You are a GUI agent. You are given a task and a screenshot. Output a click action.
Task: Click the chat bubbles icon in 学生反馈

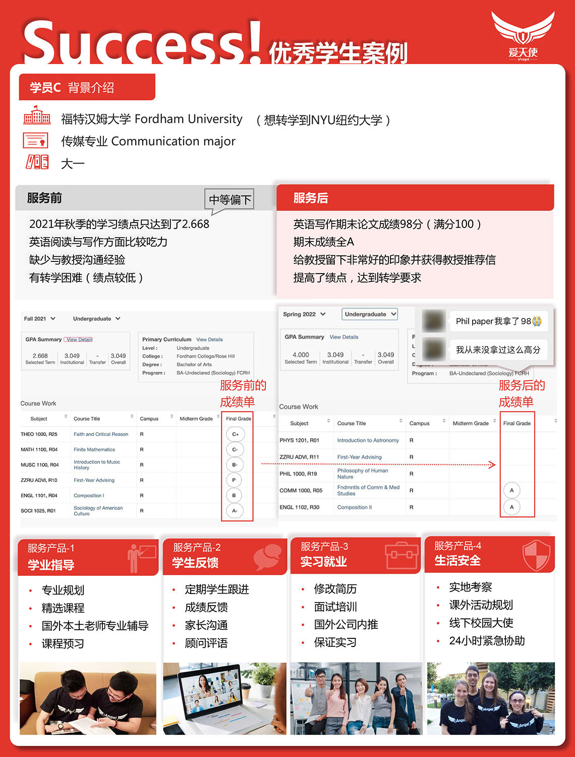[x=267, y=557]
